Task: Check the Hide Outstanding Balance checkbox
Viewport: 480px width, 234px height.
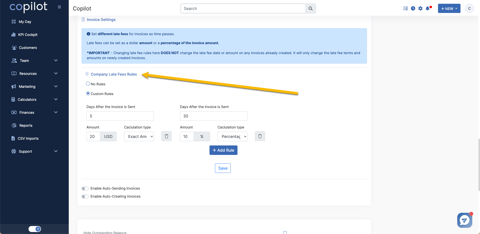Action: tap(285, 233)
